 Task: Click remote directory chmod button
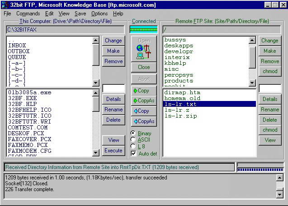(270, 71)
